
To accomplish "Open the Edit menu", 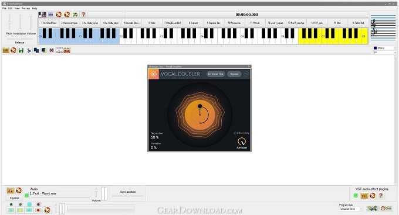I will pyautogui.click(x=10, y=8).
